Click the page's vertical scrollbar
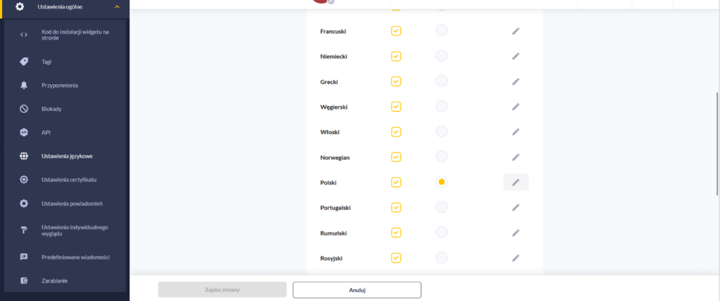The width and height of the screenshot is (725, 301). (719, 141)
